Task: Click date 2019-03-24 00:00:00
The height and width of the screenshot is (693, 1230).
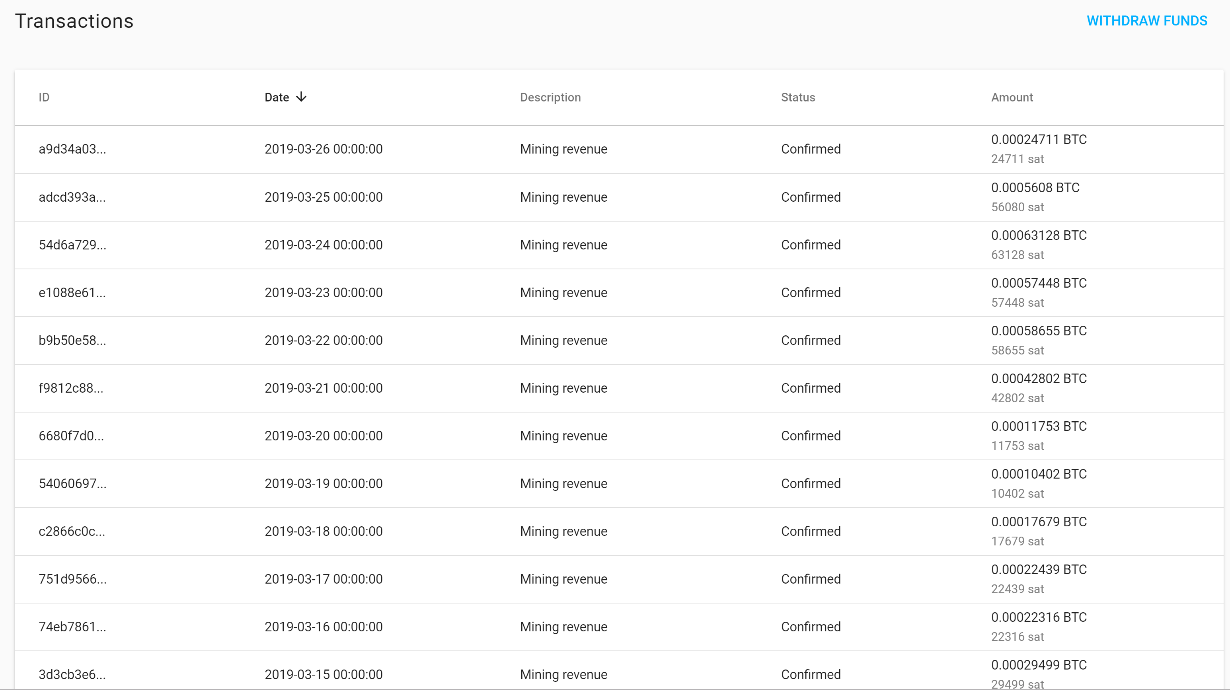Action: [323, 245]
